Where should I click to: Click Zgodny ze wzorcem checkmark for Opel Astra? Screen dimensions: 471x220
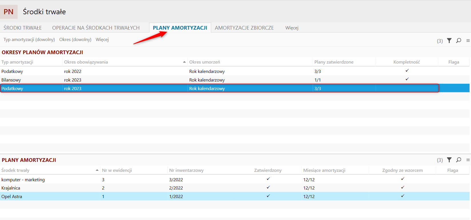coord(403,196)
